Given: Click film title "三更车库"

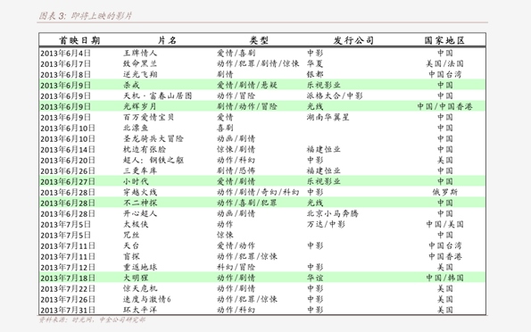Looking at the screenshot, I should click(x=140, y=170).
